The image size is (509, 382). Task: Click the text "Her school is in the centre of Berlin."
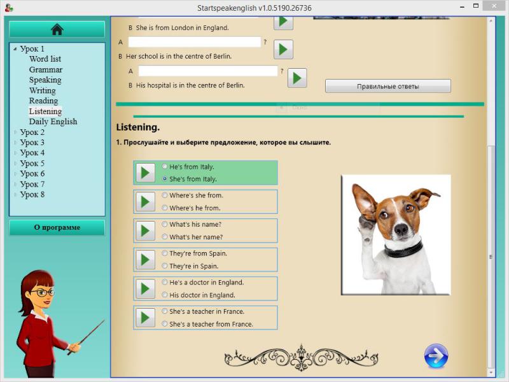coord(179,56)
